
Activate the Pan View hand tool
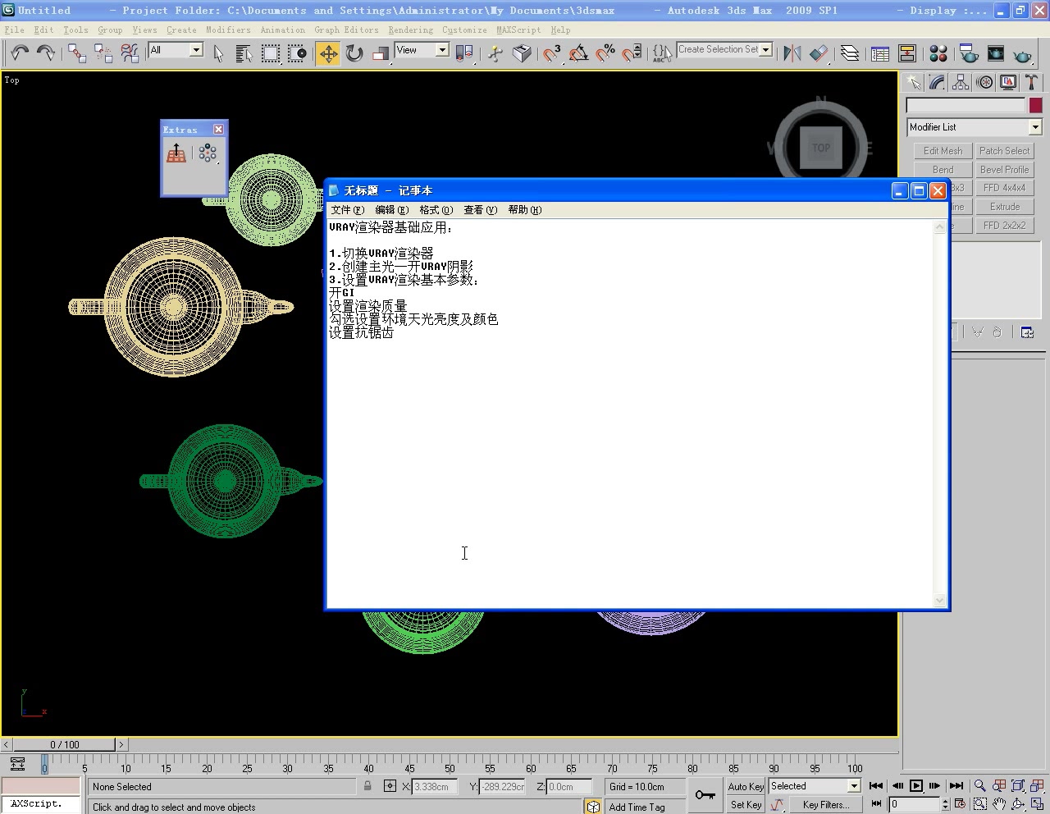998,804
